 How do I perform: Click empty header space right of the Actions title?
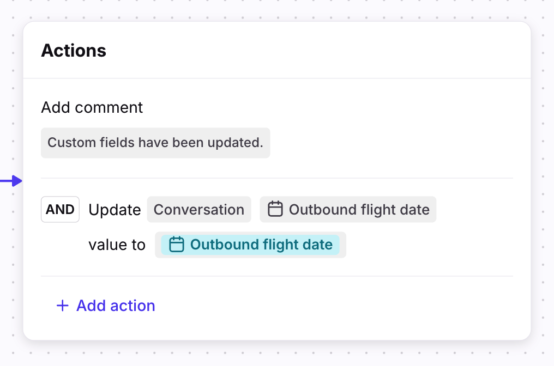click(x=327, y=51)
